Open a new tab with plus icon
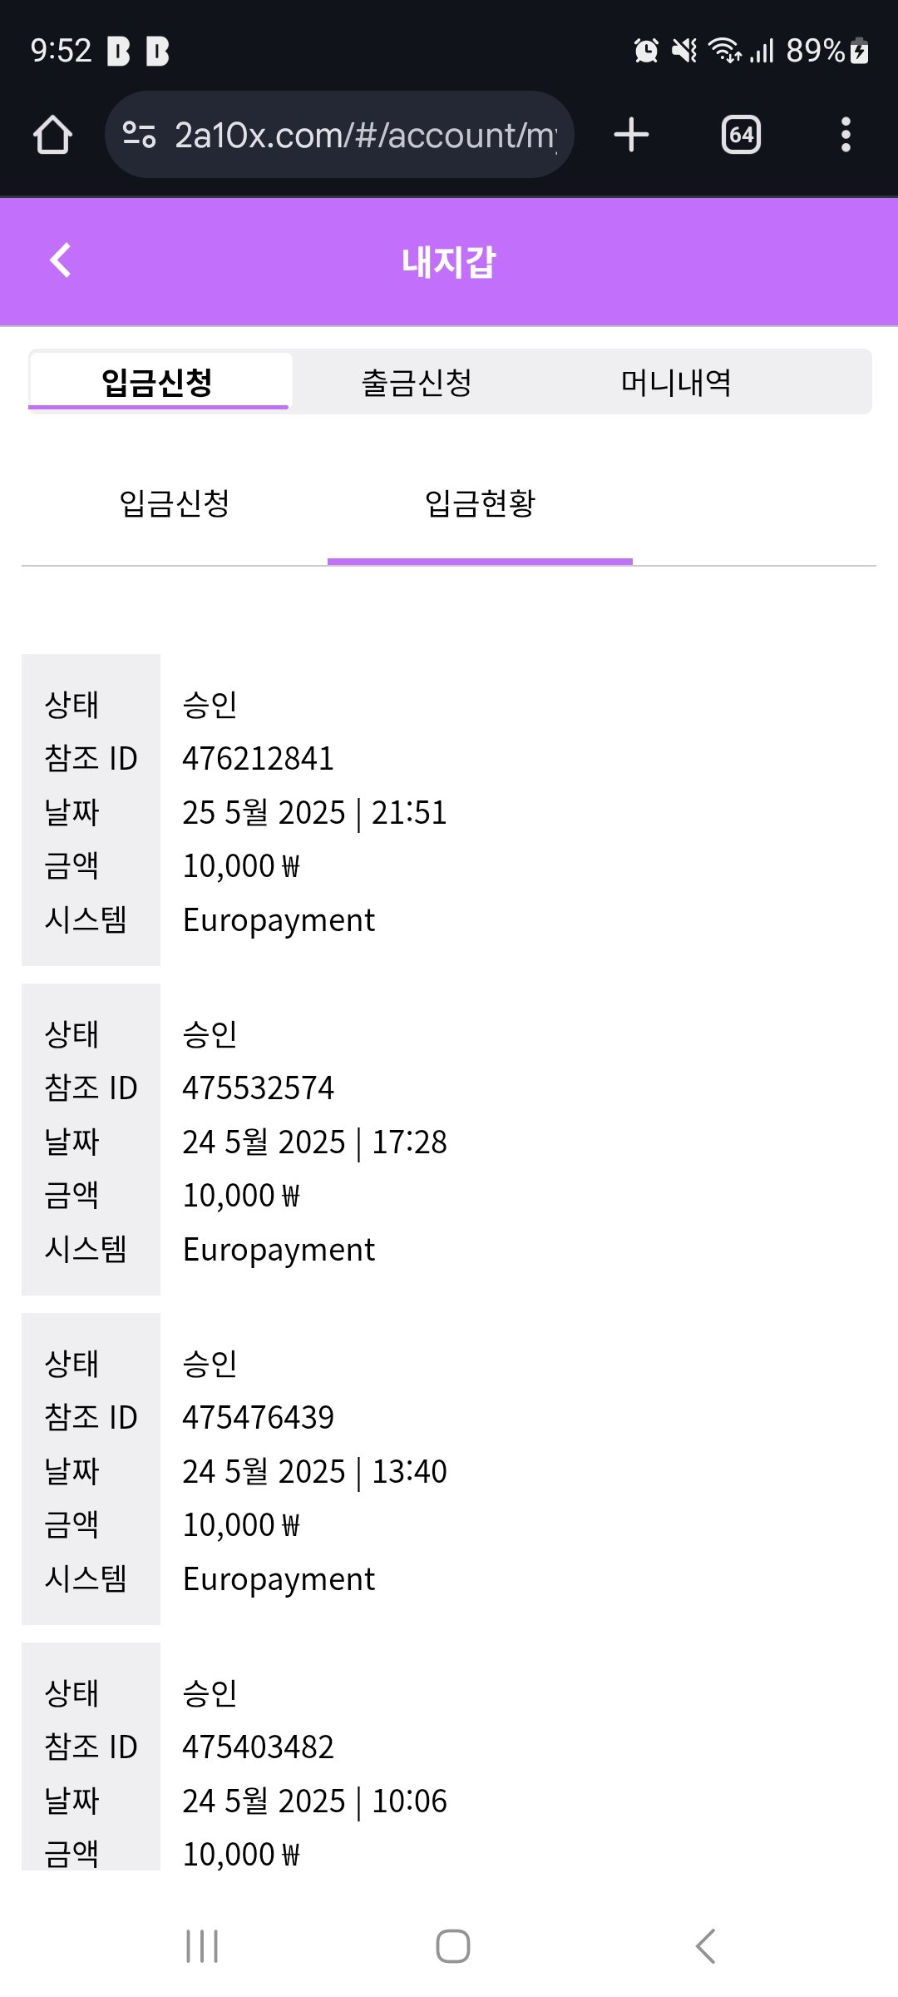Viewport: 898px width, 1997px height. coord(631,135)
